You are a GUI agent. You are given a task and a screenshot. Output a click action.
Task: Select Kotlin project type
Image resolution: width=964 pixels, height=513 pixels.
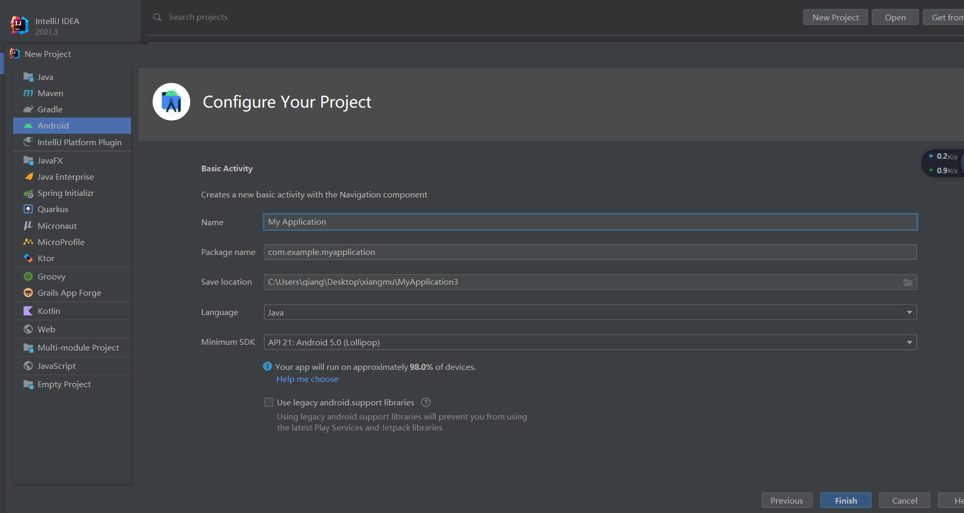pos(72,311)
